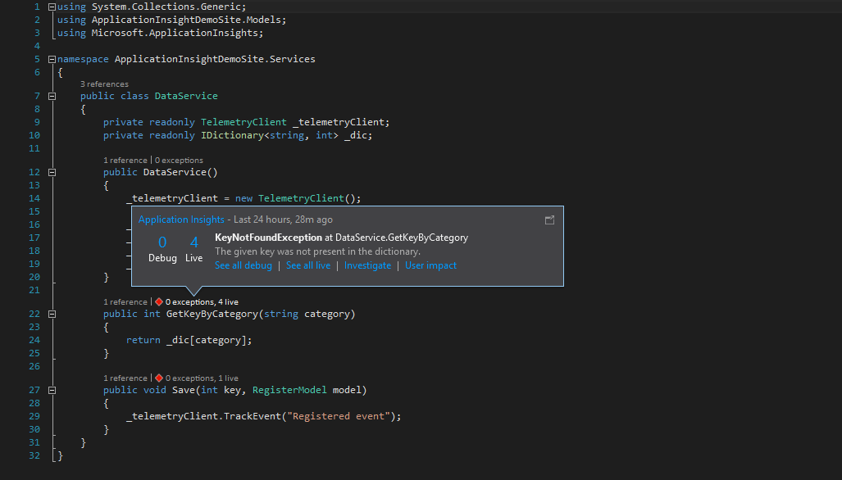Open '3 references' CodeLens above DataService class
This screenshot has width=842, height=480.
[x=104, y=84]
